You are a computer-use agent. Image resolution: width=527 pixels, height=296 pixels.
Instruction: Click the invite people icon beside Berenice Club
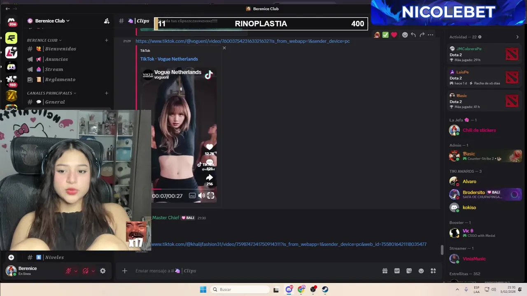107,21
